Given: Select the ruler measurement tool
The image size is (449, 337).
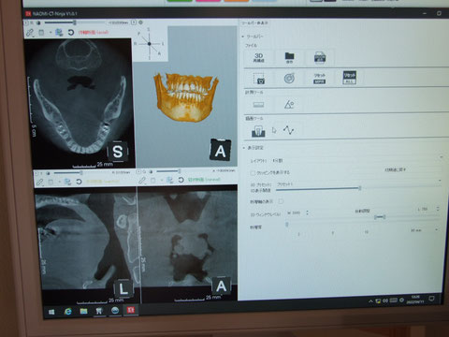Looking at the screenshot, I should point(258,105).
